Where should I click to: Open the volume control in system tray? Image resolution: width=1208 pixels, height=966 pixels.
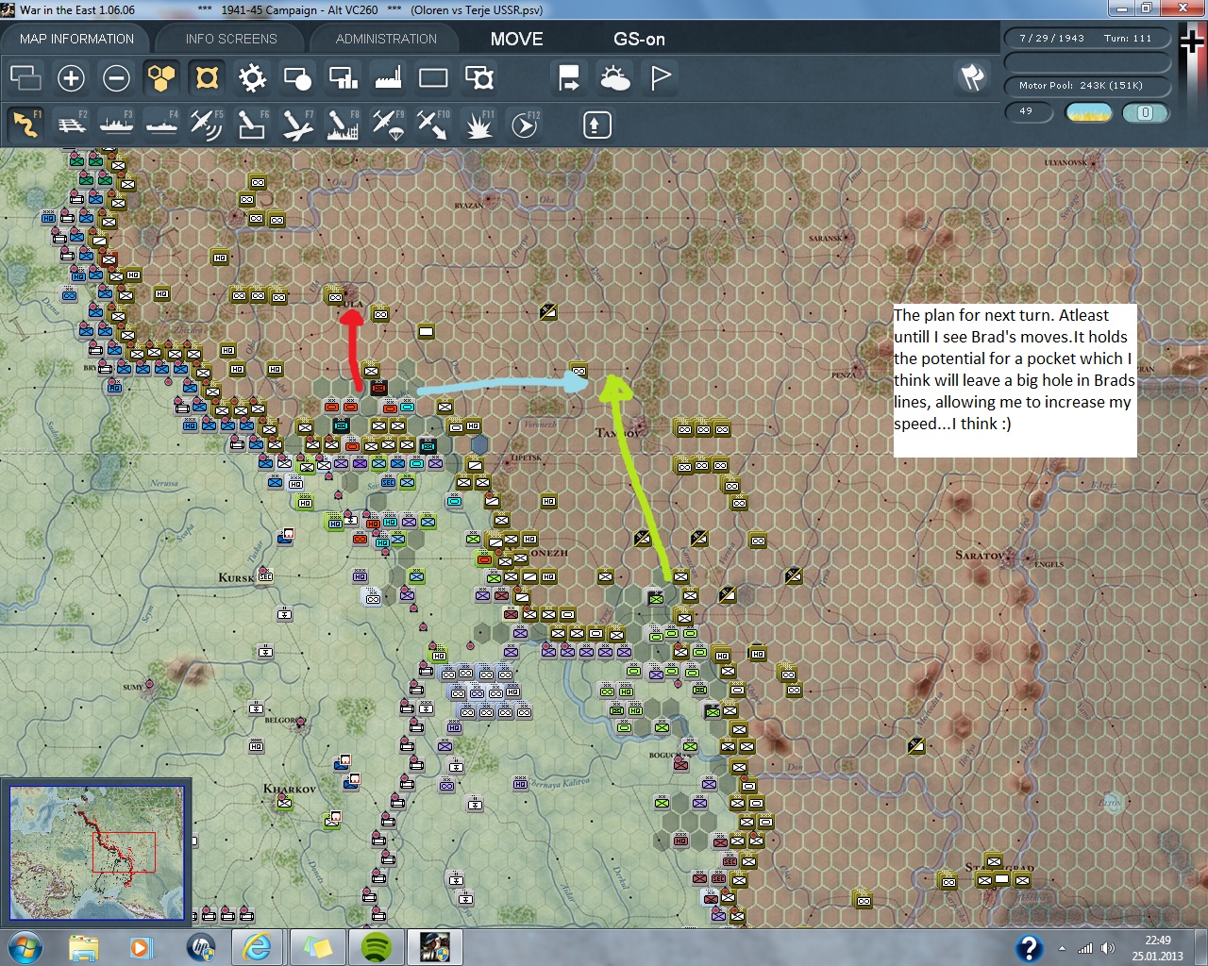pyautogui.click(x=1107, y=948)
